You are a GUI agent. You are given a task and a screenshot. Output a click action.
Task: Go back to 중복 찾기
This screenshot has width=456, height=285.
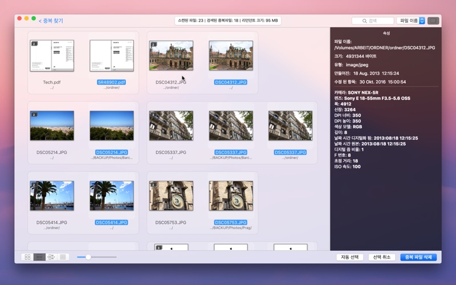point(51,21)
